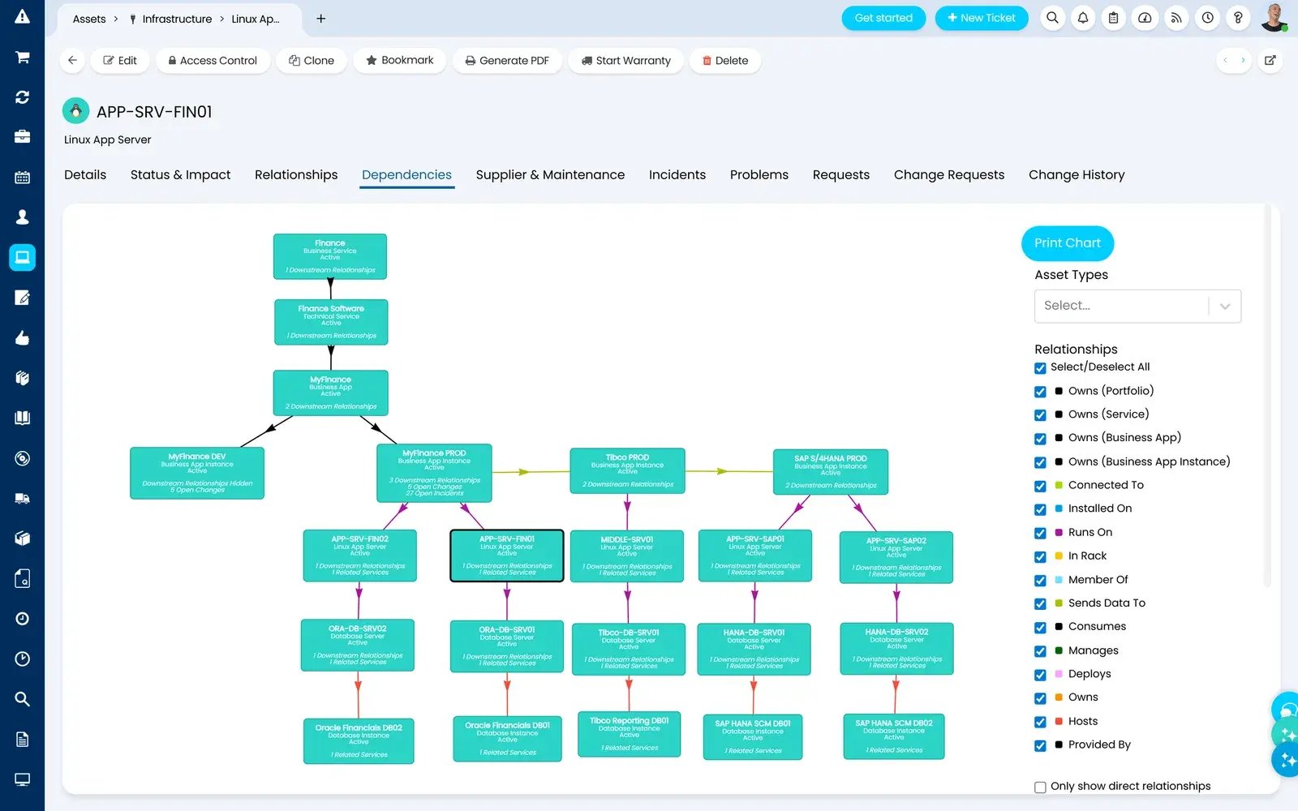The width and height of the screenshot is (1298, 811).
Task: Uncheck Sends Data To relationship
Action: pyautogui.click(x=1040, y=603)
